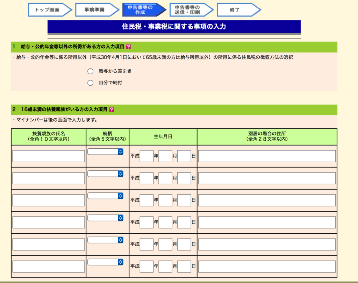Open 続柄 dropdown in sixth dependent row

pyautogui.click(x=106, y=262)
